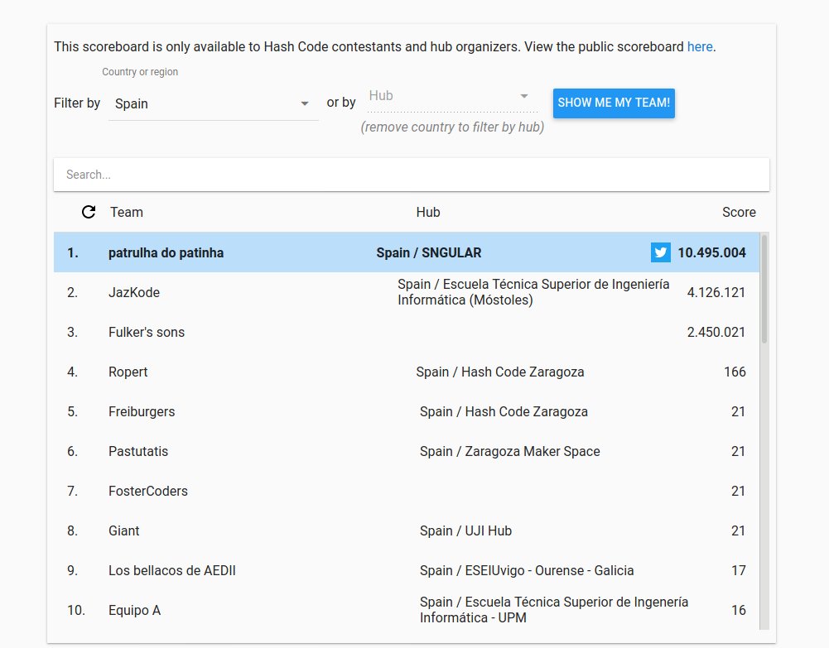Viewport: 829px width, 648px height.
Task: Select the Fulker's sons team
Action: pyautogui.click(x=147, y=332)
